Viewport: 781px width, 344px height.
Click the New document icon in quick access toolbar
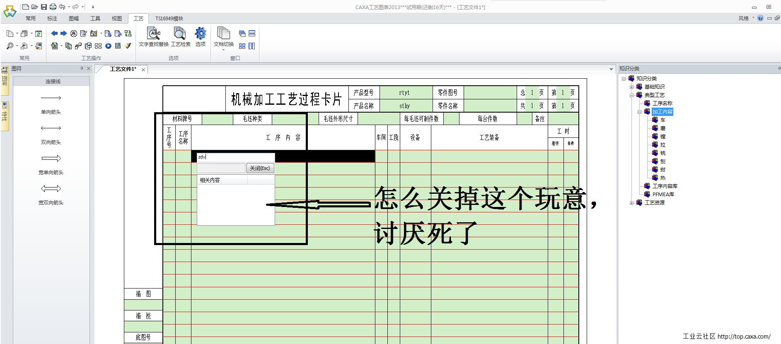26,7
